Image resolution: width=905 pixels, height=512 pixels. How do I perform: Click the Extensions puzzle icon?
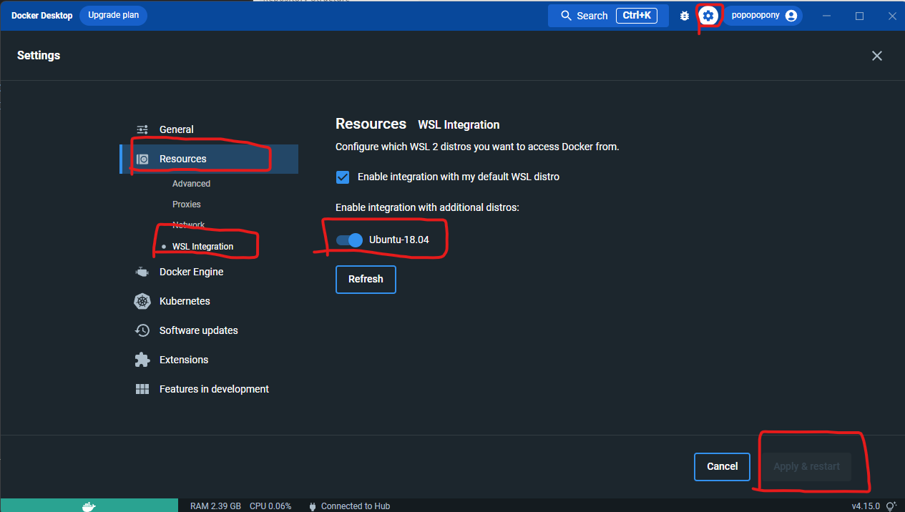(142, 360)
